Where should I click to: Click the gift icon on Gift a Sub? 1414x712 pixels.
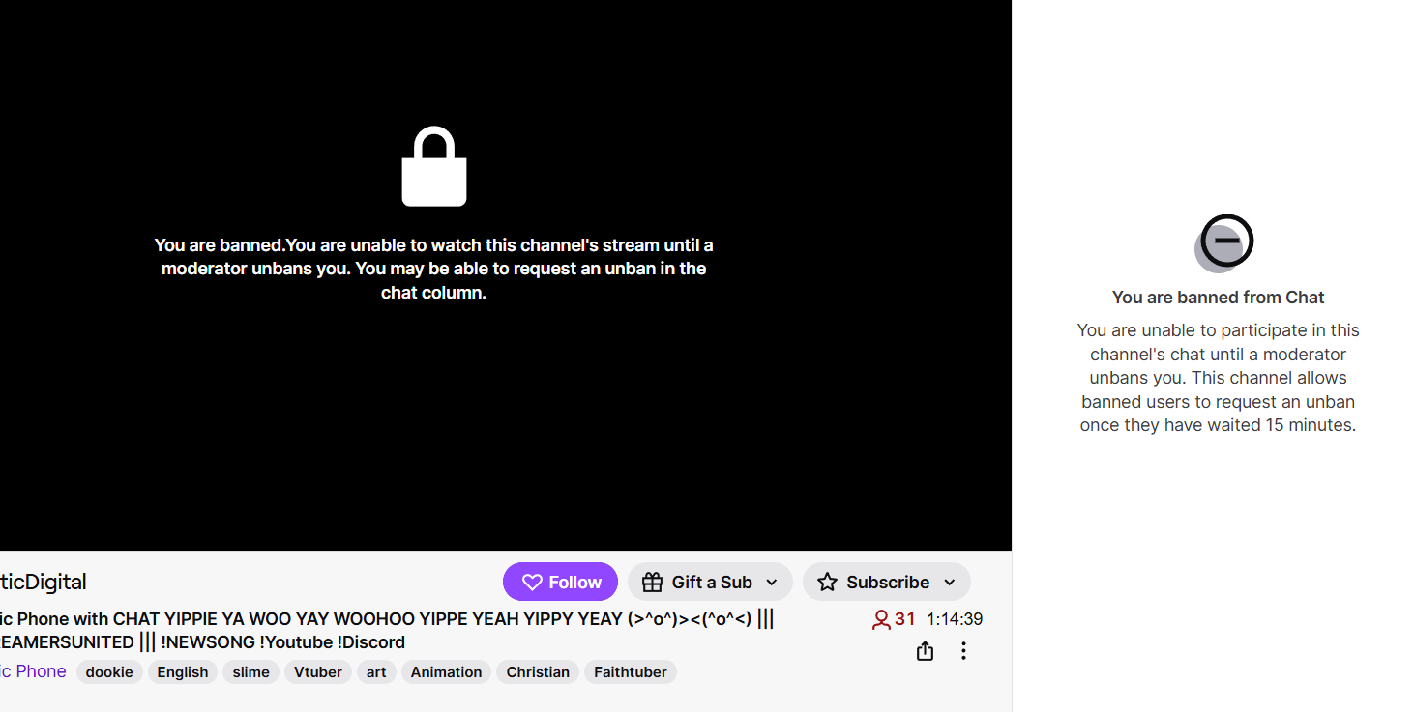[x=652, y=582]
